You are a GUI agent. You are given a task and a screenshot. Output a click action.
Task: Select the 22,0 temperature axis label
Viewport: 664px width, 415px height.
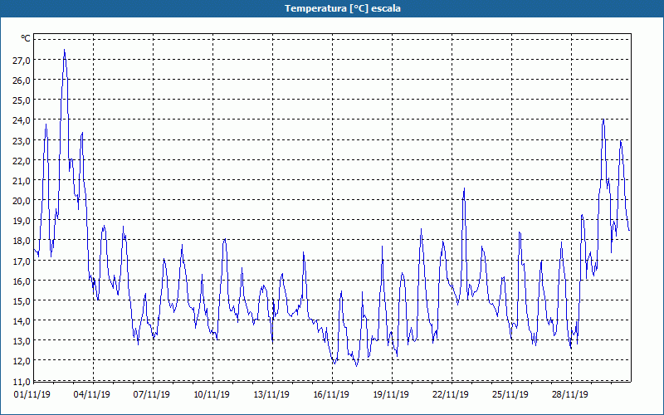pyautogui.click(x=22, y=161)
